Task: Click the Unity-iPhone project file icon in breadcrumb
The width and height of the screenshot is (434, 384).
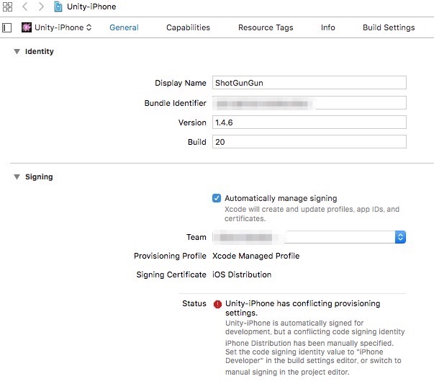Action: click(58, 6)
